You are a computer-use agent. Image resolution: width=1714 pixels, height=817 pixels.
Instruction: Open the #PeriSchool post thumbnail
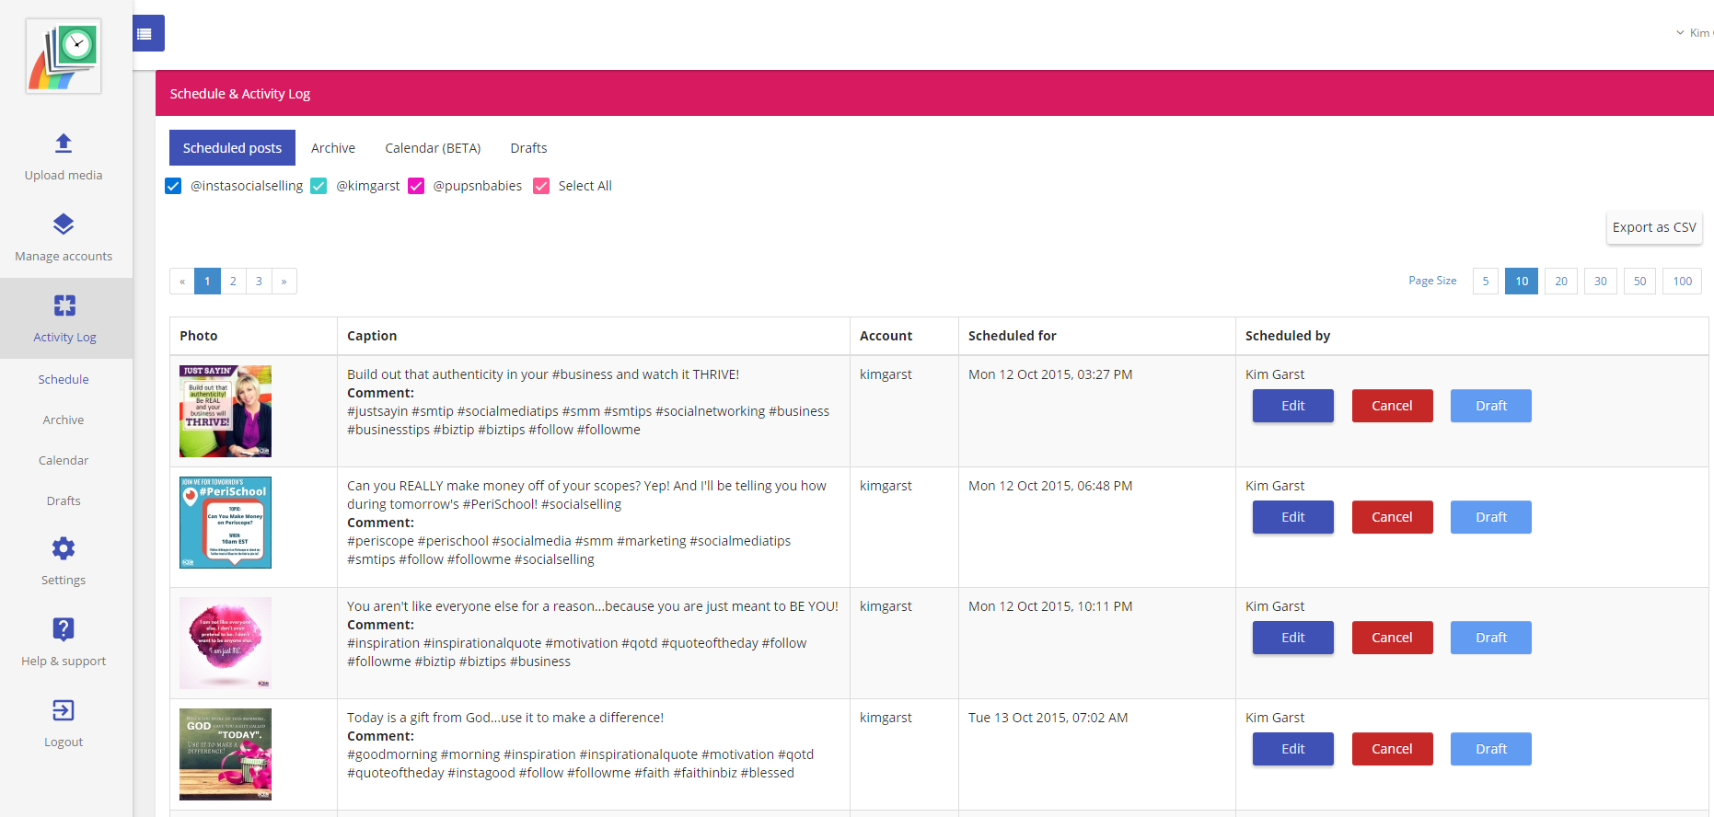tap(226, 523)
